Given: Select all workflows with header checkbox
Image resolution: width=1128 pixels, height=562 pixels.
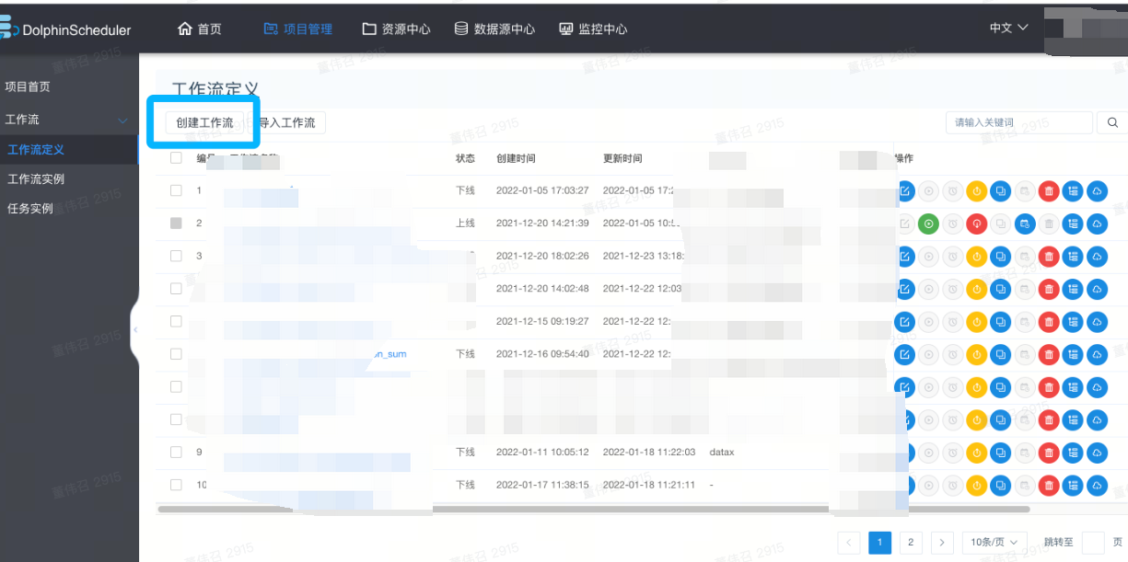Looking at the screenshot, I should 174,157.
